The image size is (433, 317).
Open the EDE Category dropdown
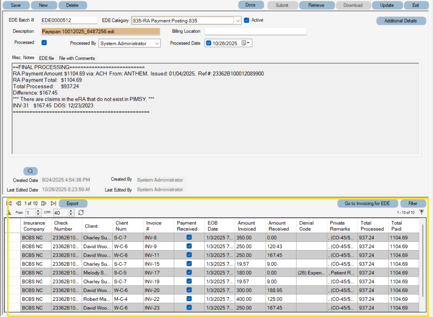[x=238, y=20]
